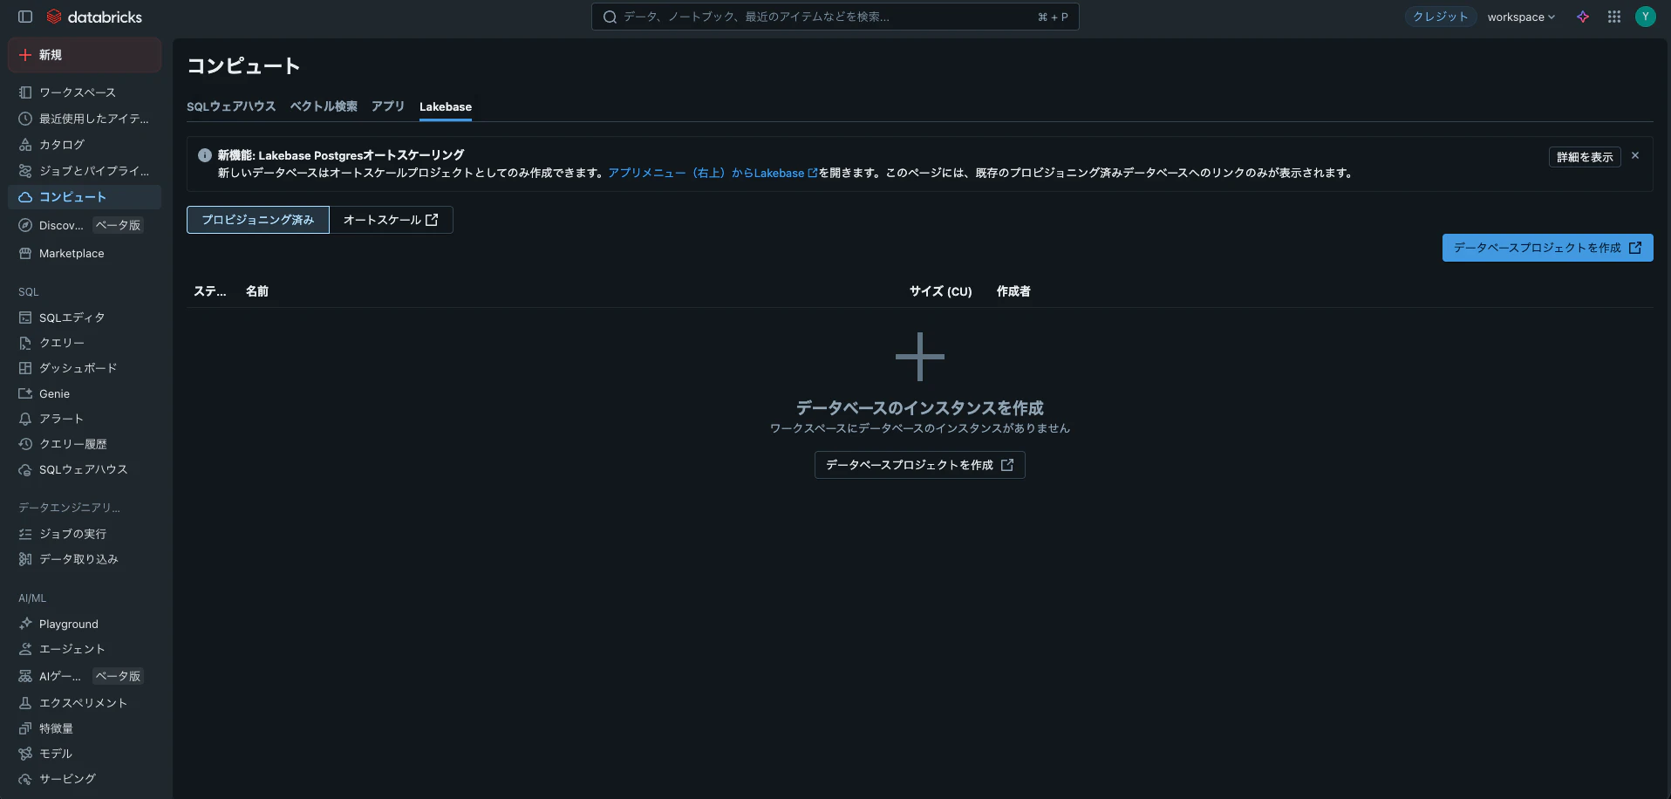Select the Lakebase tab
Viewport: 1671px width, 799px height.
click(x=446, y=106)
